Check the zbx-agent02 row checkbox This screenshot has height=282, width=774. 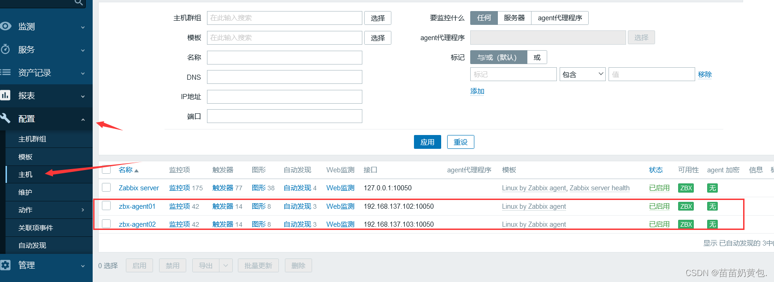(106, 223)
